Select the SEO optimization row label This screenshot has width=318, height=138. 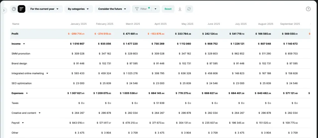coord(21,83)
